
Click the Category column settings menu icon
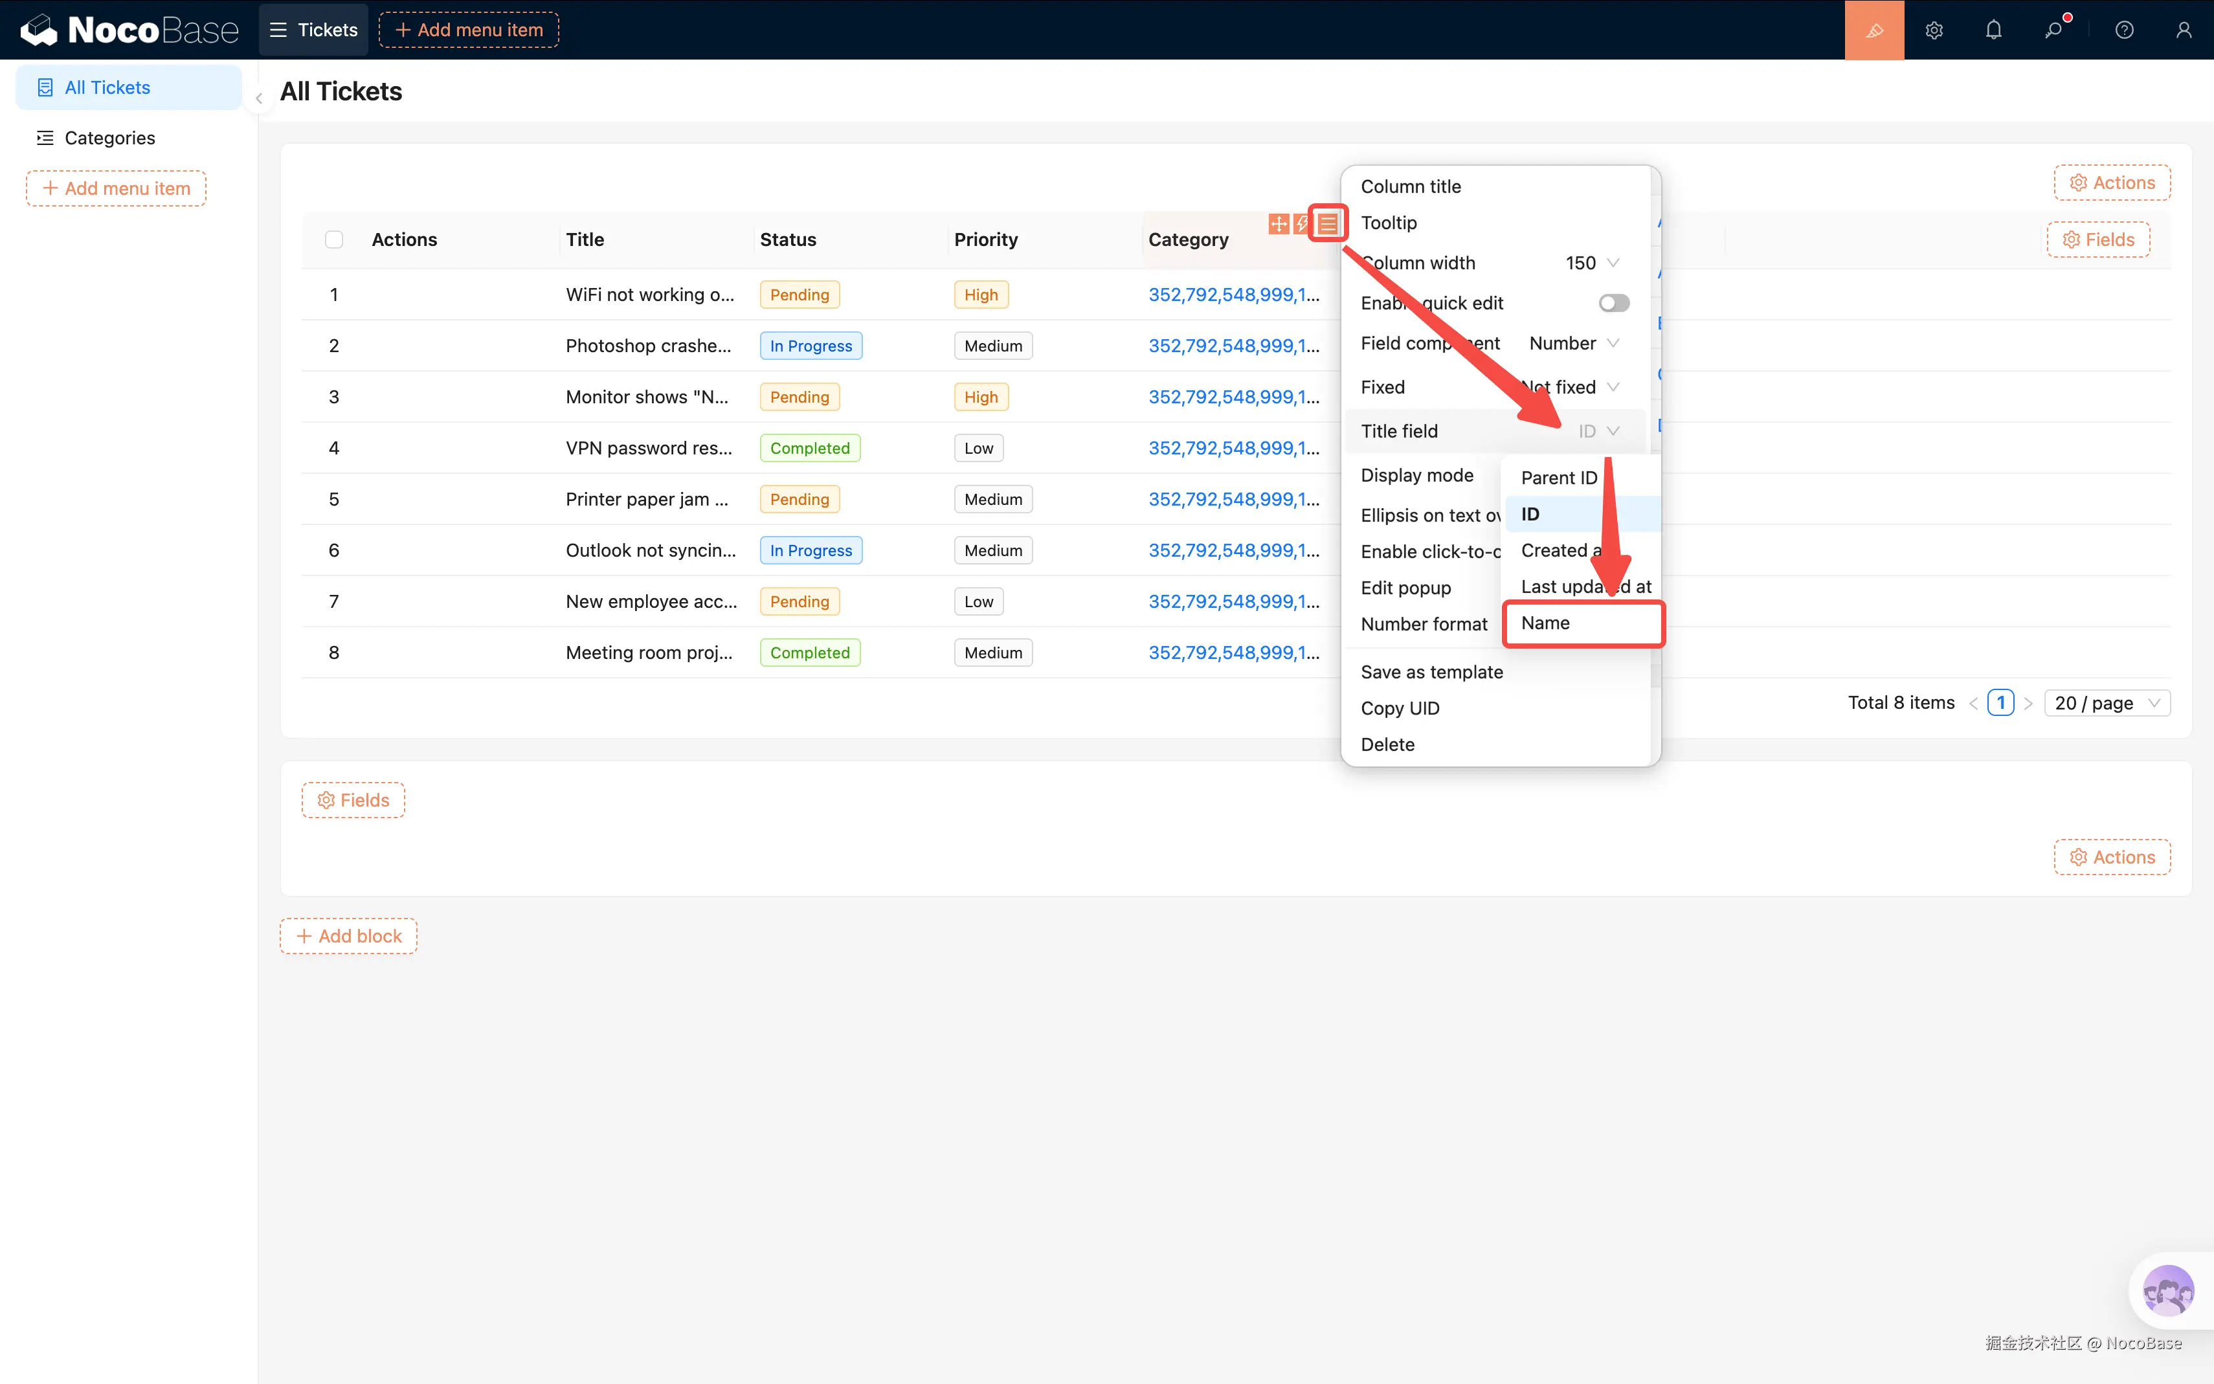click(x=1327, y=223)
